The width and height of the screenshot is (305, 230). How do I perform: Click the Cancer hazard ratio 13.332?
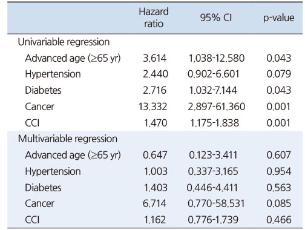pyautogui.click(x=153, y=107)
